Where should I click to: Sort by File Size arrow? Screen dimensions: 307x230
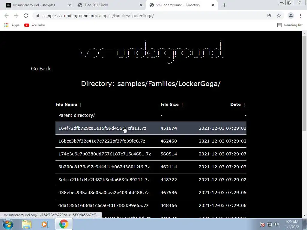[182, 105]
